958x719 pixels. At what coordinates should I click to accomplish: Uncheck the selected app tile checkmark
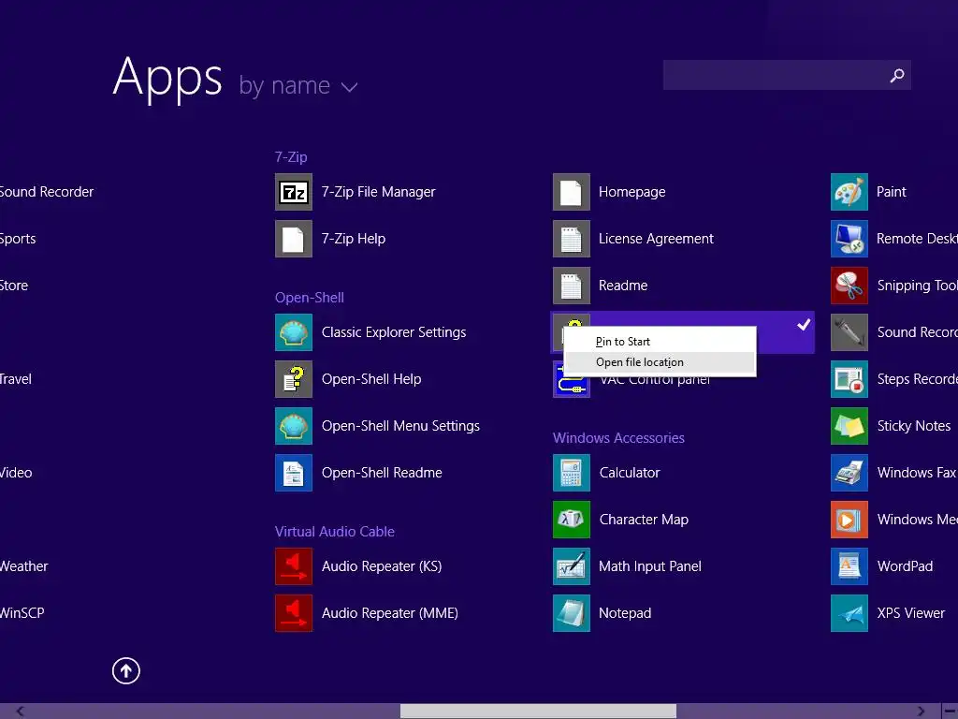(x=804, y=325)
